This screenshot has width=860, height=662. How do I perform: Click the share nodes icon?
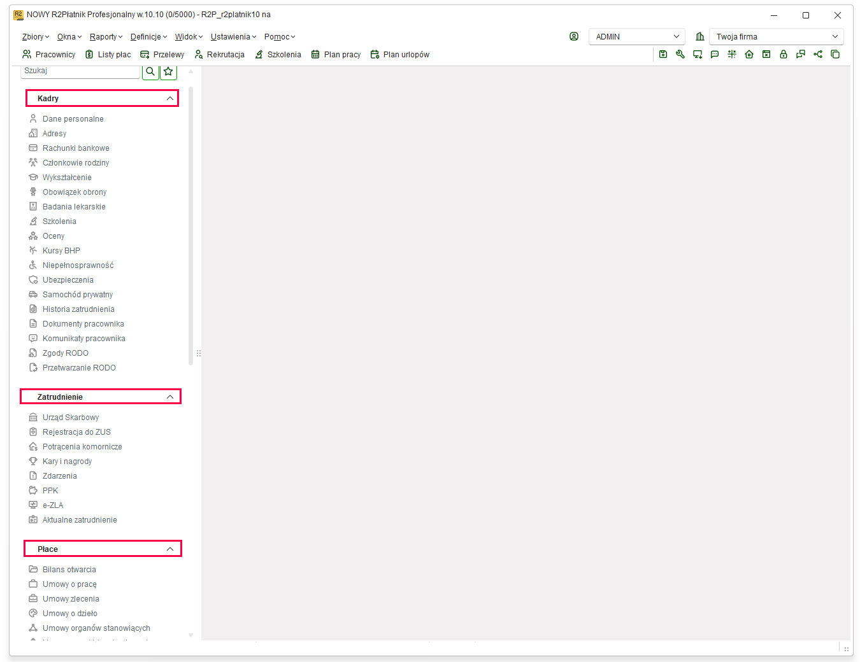(818, 55)
